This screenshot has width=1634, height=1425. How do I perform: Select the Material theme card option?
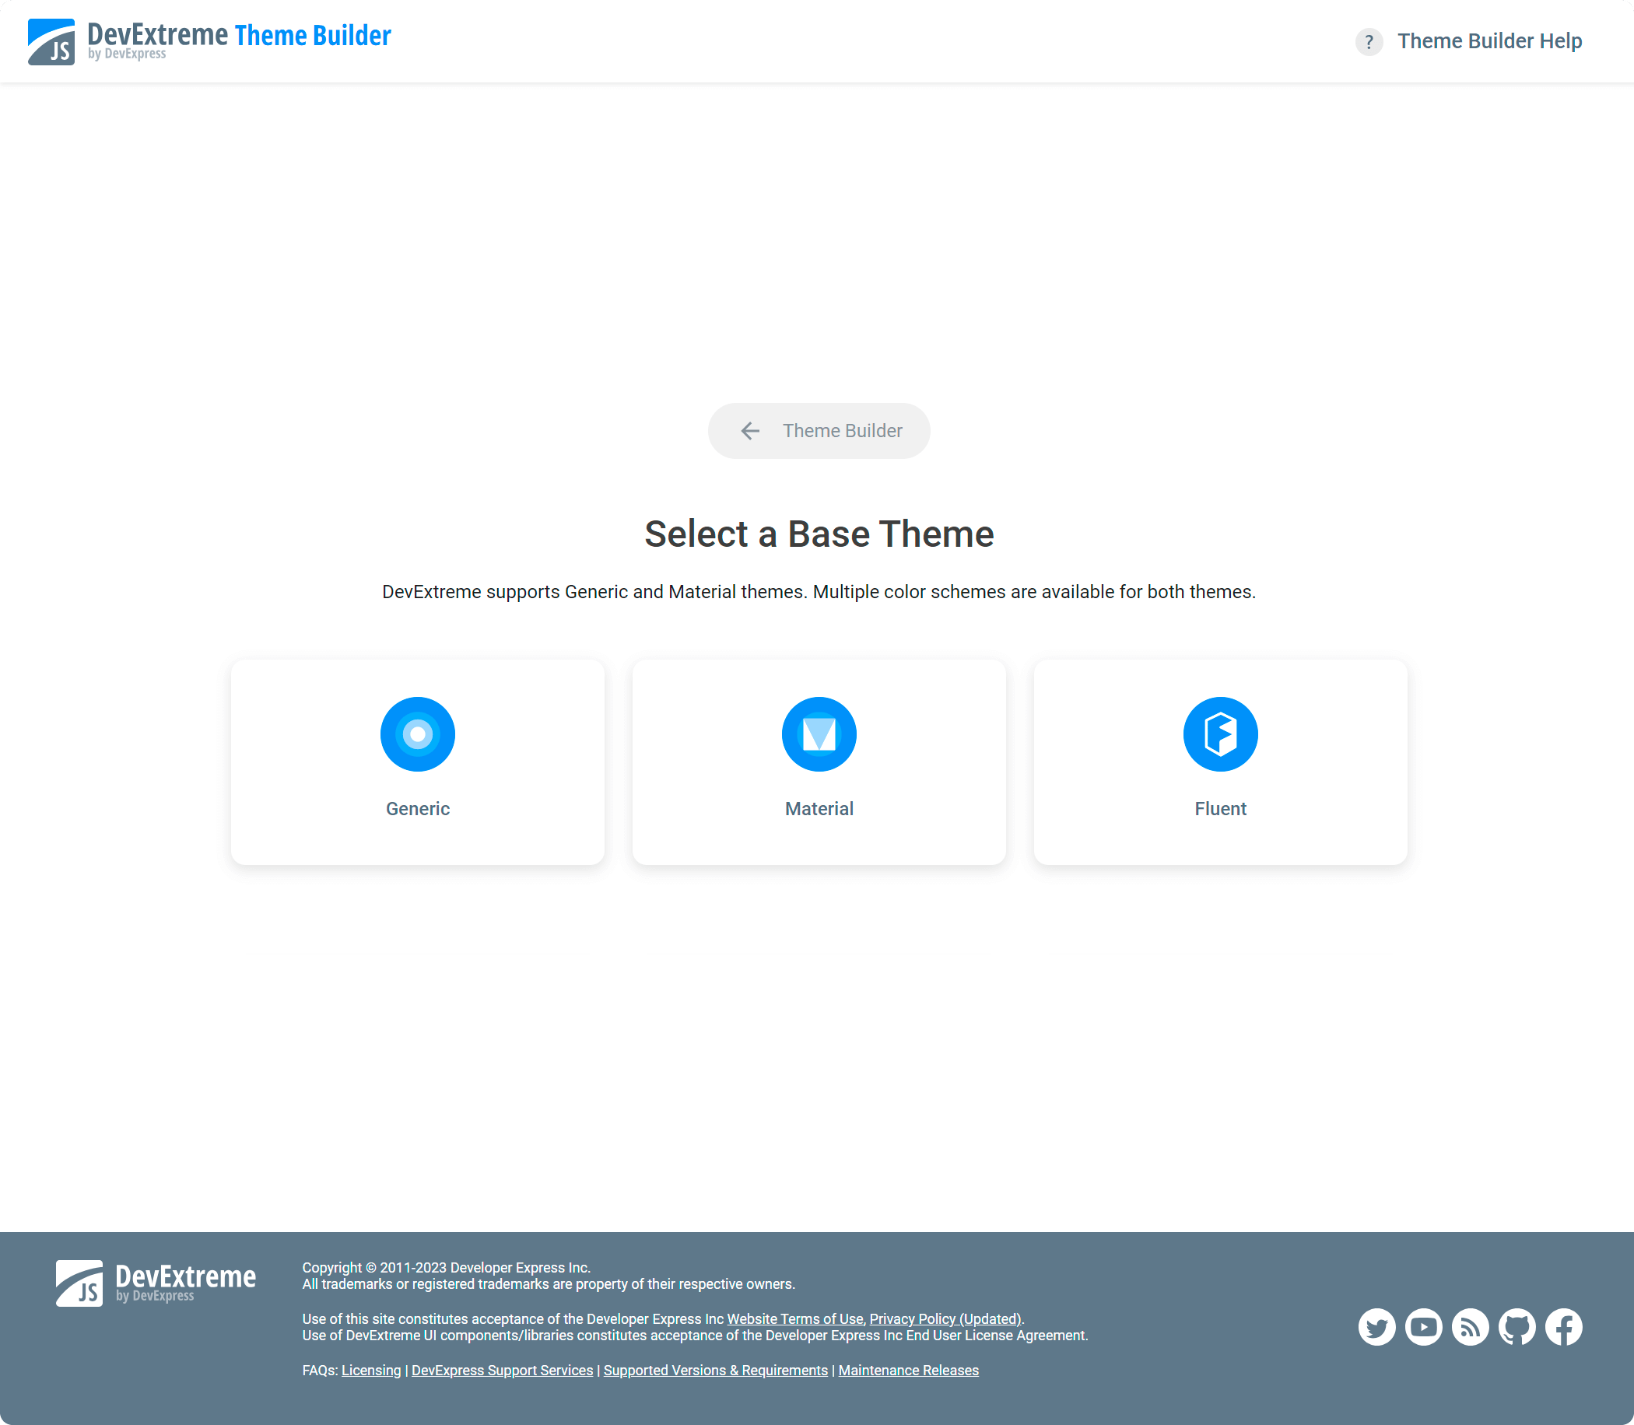[819, 761]
